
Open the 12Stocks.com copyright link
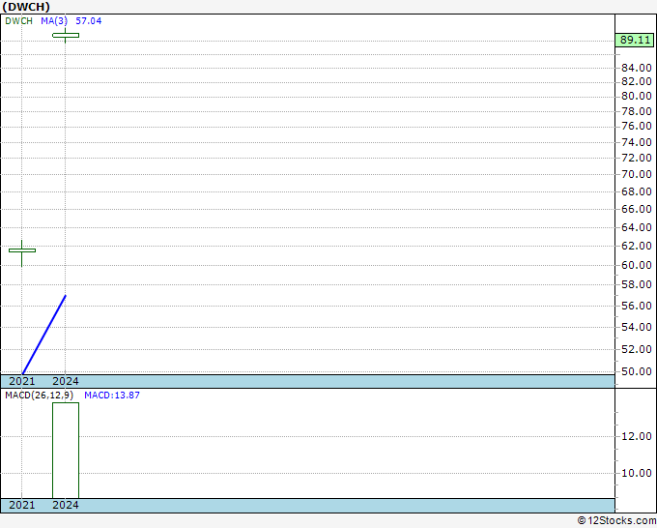pos(615,521)
